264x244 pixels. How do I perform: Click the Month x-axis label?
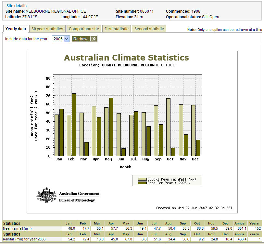(x=126, y=167)
